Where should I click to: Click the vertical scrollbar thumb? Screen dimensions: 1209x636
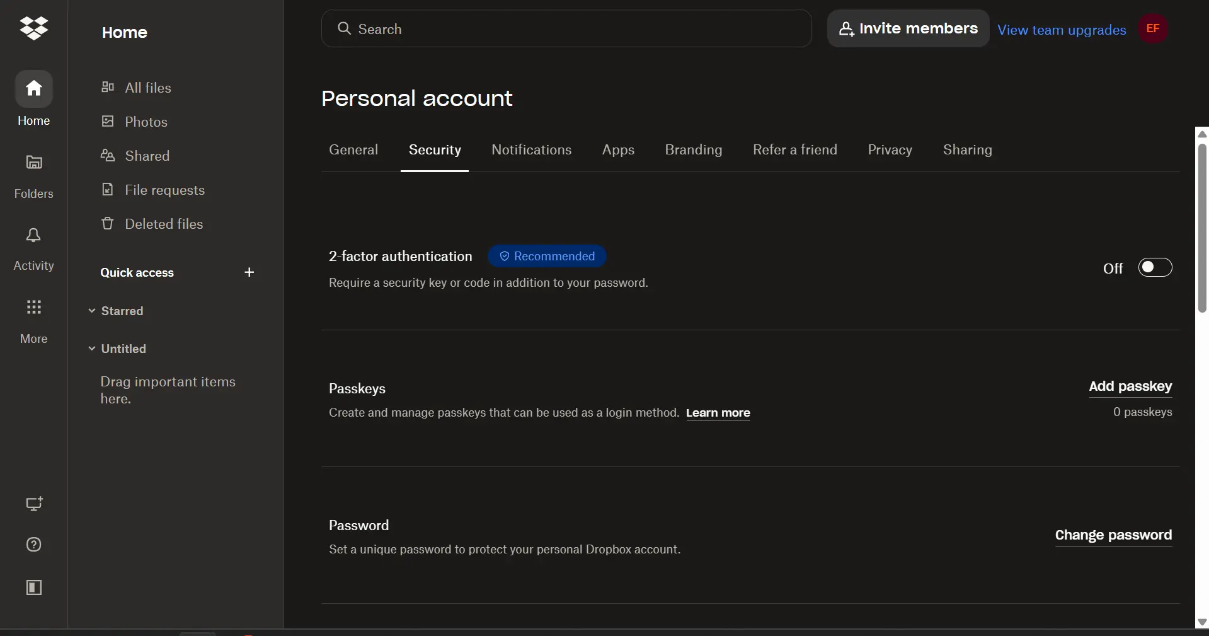point(1202,228)
